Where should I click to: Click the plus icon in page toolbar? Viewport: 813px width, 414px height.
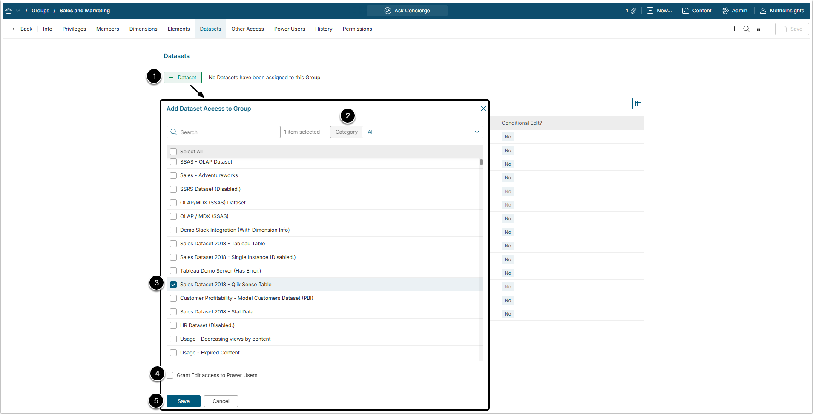click(734, 29)
